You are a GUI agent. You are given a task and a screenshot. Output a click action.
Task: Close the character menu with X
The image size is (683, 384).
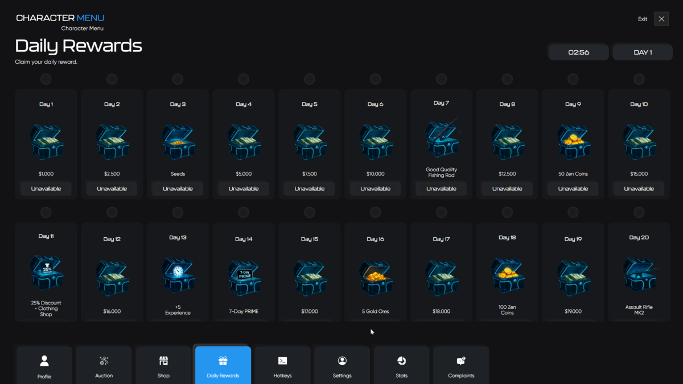coord(661,19)
